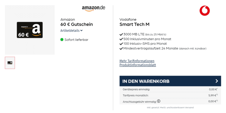Click the arrow on IN DEN WARENKORB

(217, 81)
